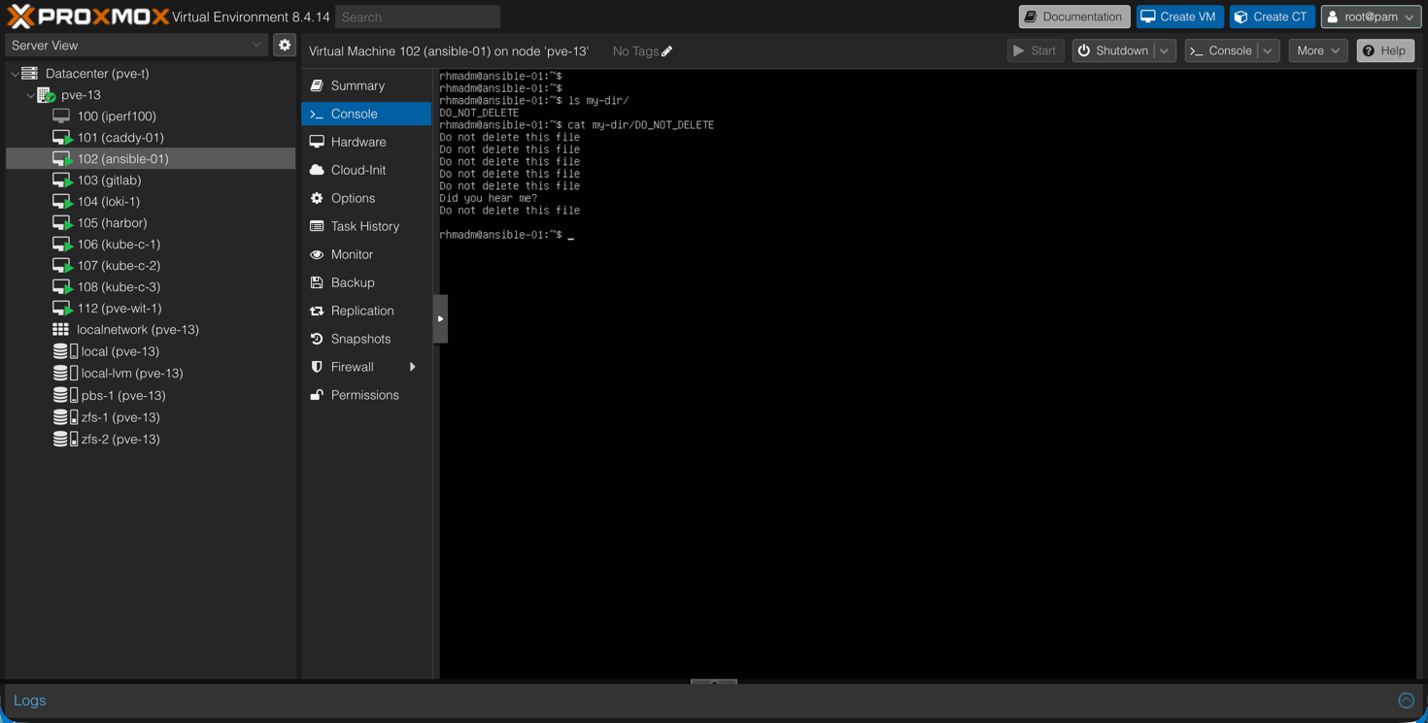Click the Console button in toolbar
Image resolution: width=1428 pixels, height=723 pixels.
point(1221,50)
